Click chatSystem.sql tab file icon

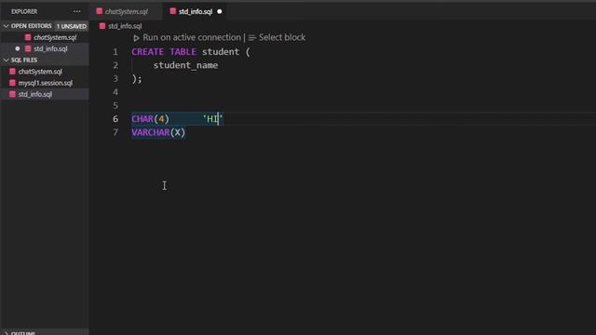coord(100,11)
